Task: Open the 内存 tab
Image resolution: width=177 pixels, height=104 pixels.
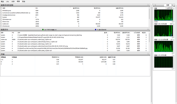Action: tap(13, 2)
